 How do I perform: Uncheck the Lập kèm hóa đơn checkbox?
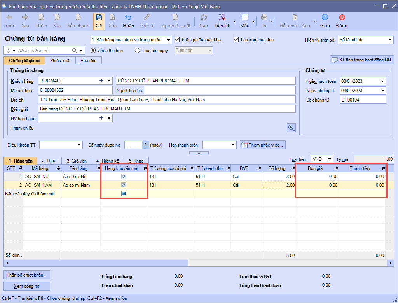click(236, 40)
